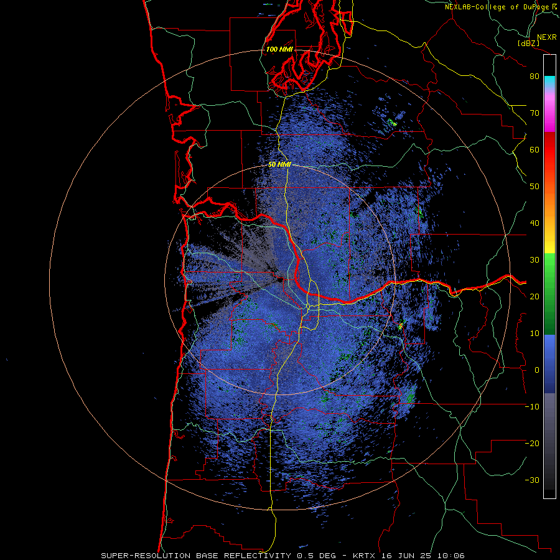This screenshot has width=560, height=560.
Task: Click the "NEXR" label above the scale
Action: coord(546,37)
